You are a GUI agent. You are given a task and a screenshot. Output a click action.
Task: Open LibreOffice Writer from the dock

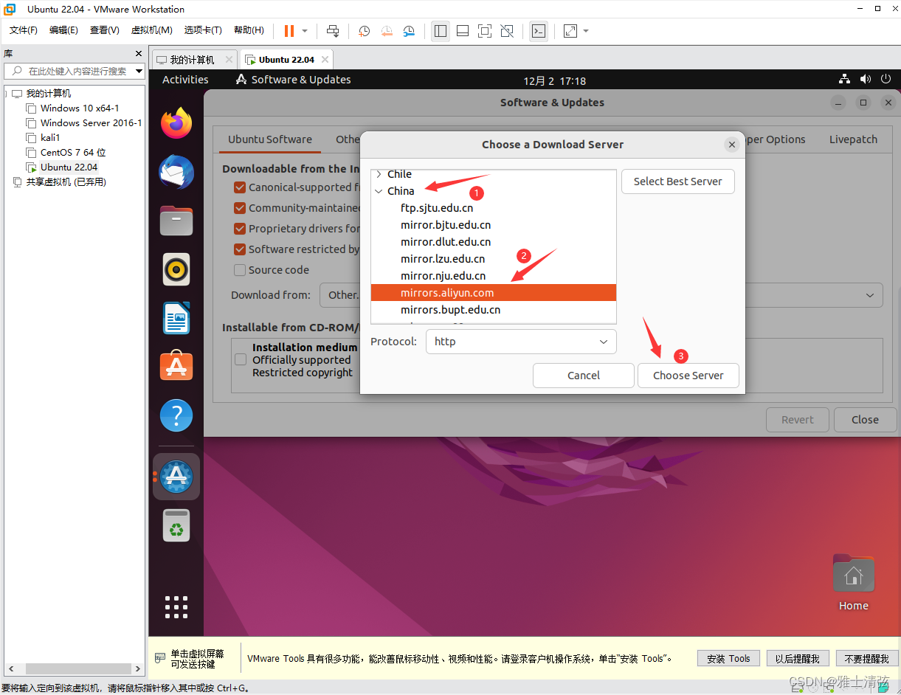click(x=176, y=318)
